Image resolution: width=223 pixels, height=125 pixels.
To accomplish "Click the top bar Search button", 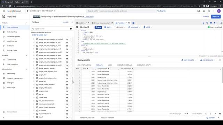I will point(162,11).
